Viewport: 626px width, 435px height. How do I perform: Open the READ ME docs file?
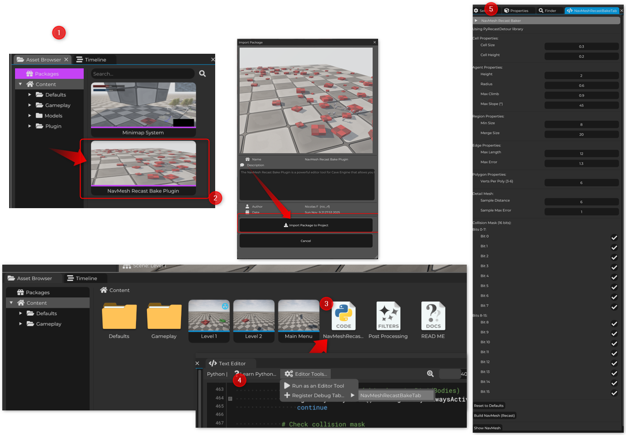pos(433,316)
